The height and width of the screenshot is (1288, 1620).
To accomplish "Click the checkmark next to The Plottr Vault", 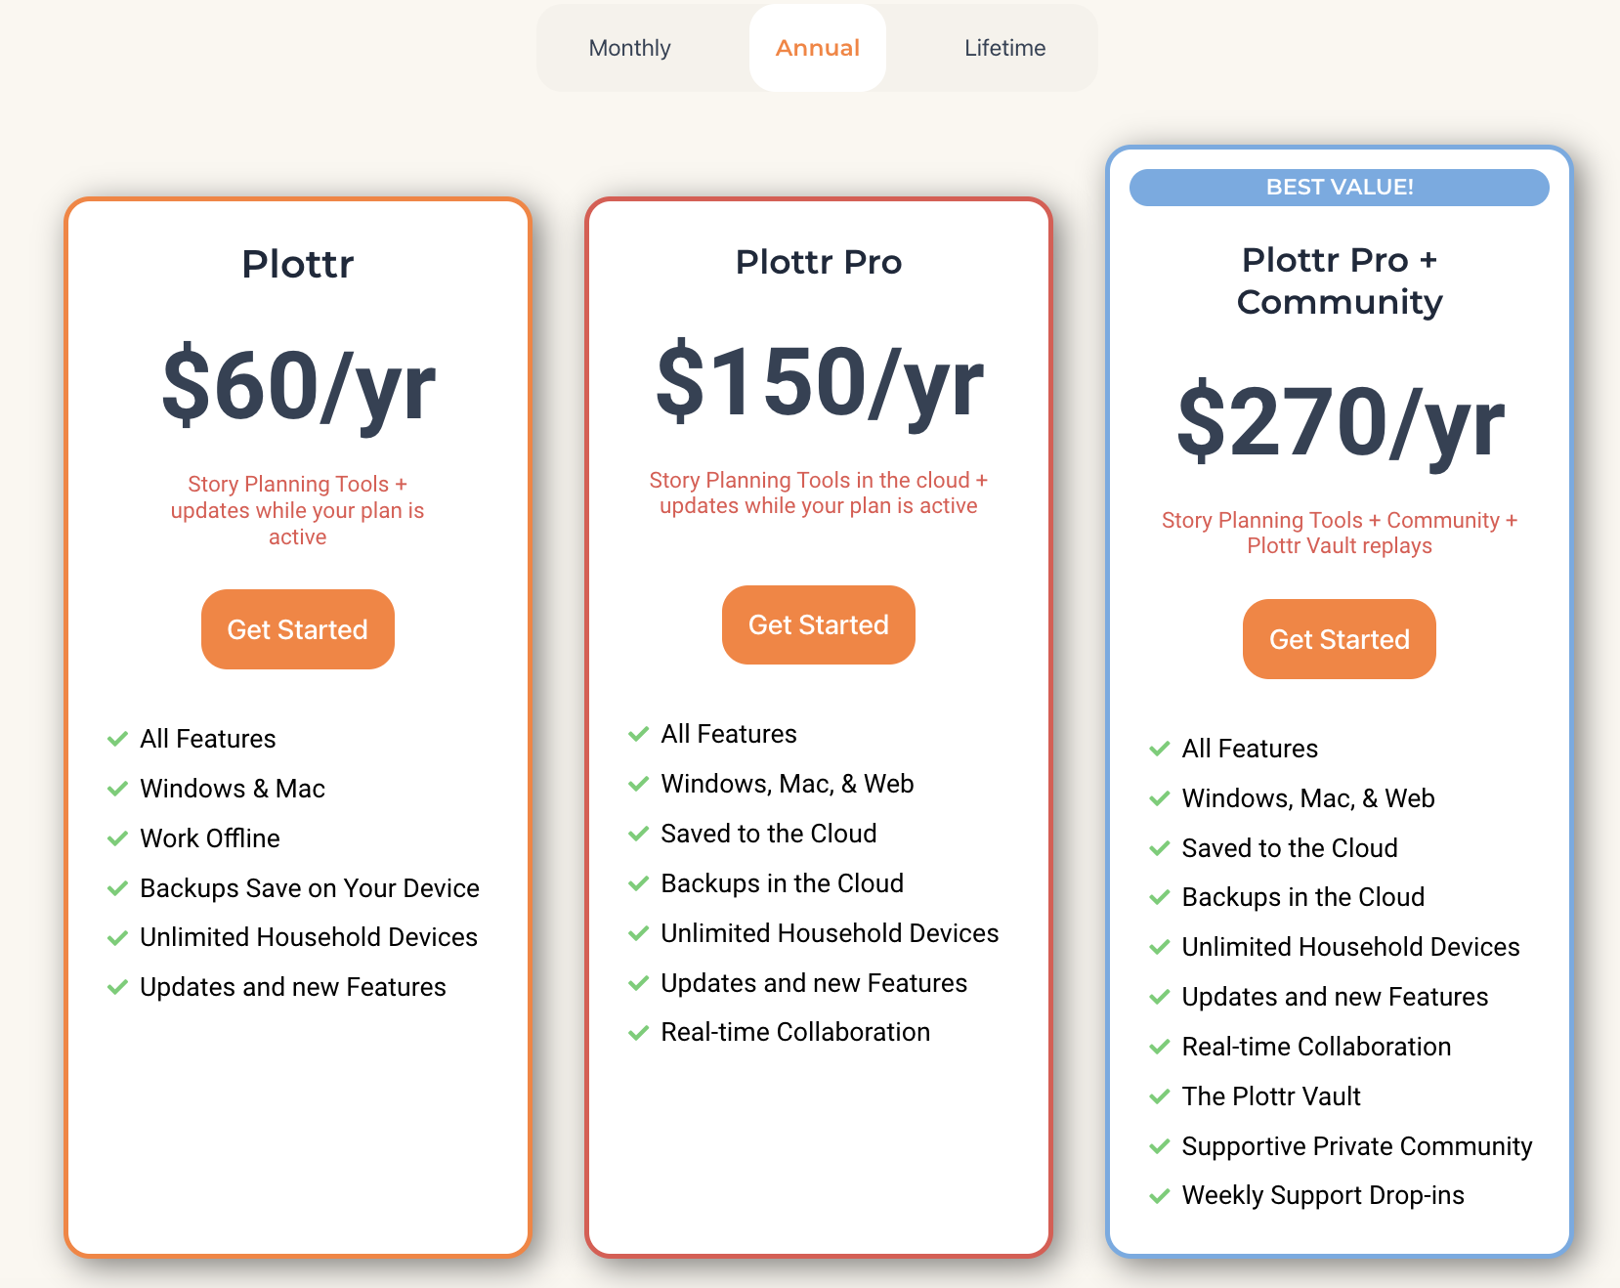I will coord(1161,1095).
